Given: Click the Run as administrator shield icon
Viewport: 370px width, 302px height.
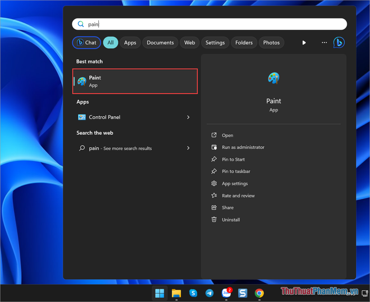Looking at the screenshot, I should point(214,147).
